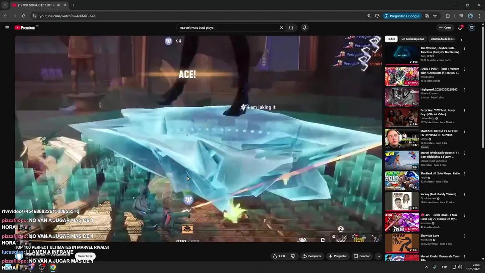Clear the search text with X
485x273 pixels.
click(x=282, y=28)
